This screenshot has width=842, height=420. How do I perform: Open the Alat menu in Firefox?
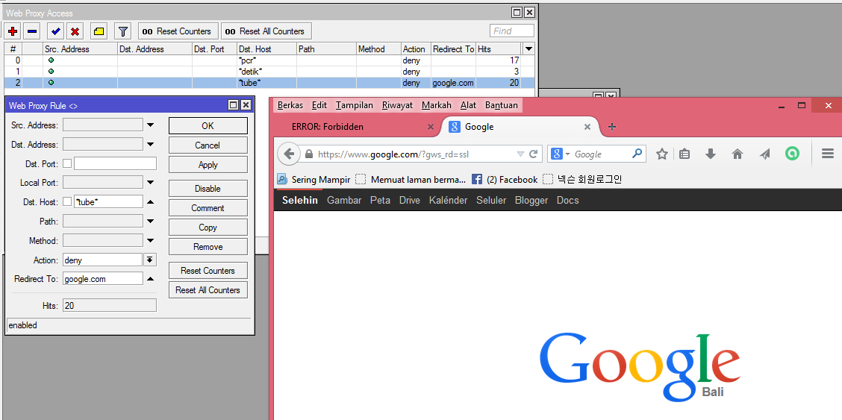point(468,105)
